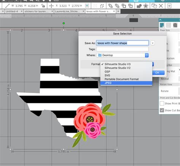Open the offset star icon
Image resolution: width=180 pixels, height=166 pixels.
(x=146, y=6)
